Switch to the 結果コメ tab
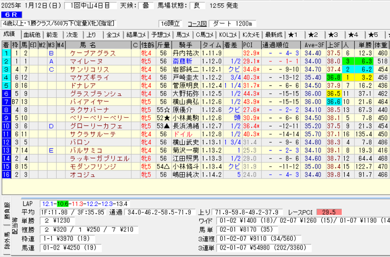This screenshot has width=390, height=257. pos(136,35)
